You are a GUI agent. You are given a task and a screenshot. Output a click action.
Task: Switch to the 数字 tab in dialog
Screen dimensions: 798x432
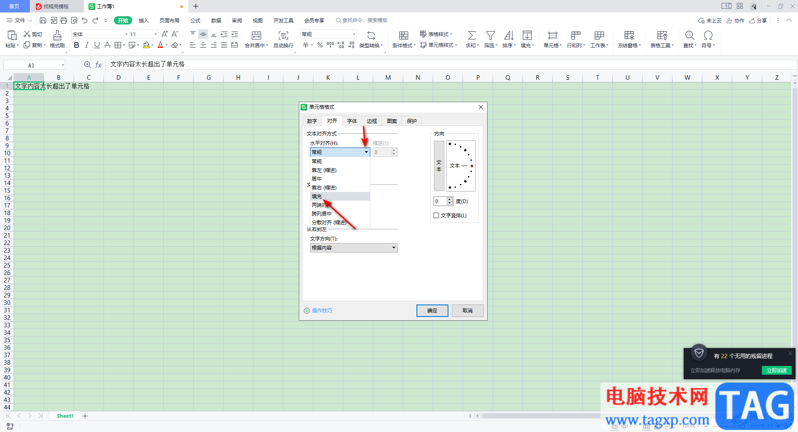[x=312, y=121]
